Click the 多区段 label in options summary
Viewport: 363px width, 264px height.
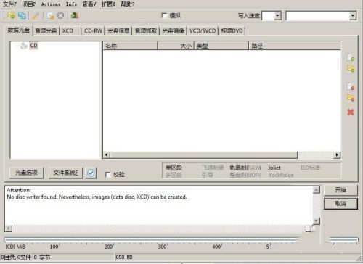(174, 175)
